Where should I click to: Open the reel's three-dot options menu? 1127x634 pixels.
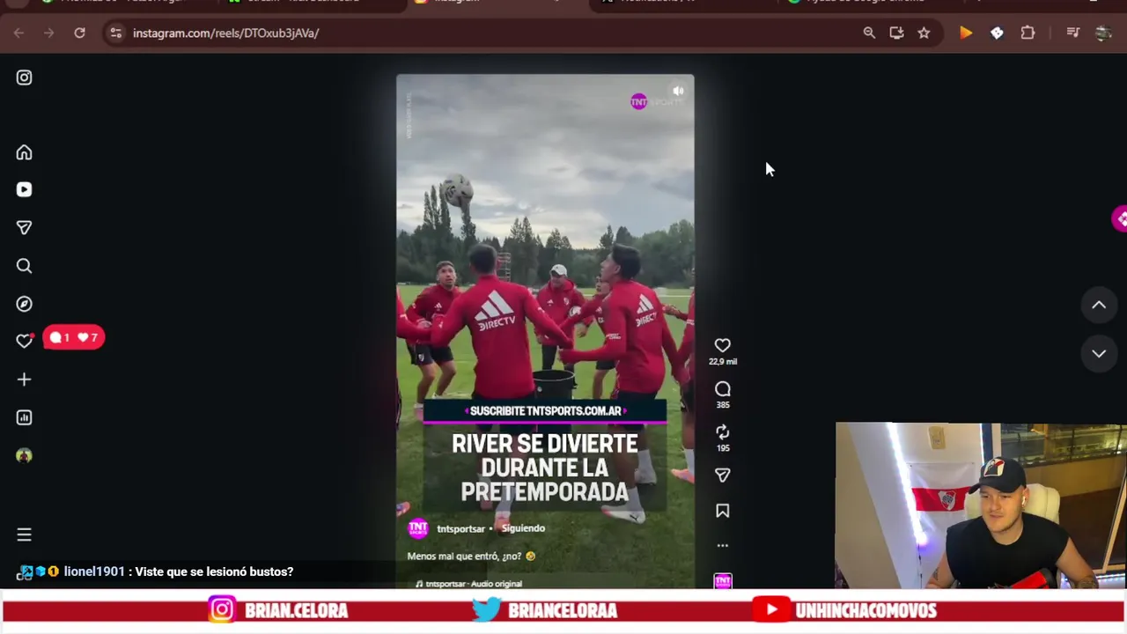coord(722,545)
